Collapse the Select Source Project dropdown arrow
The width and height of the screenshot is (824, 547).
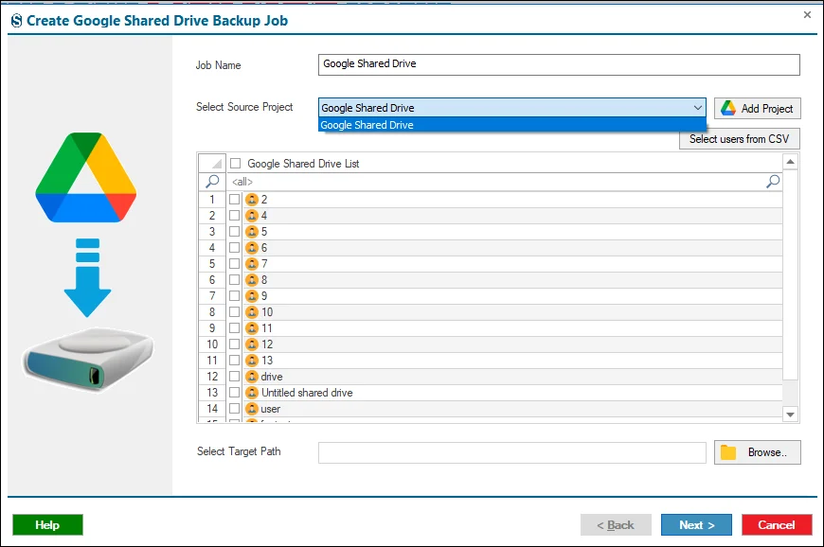[x=698, y=108]
